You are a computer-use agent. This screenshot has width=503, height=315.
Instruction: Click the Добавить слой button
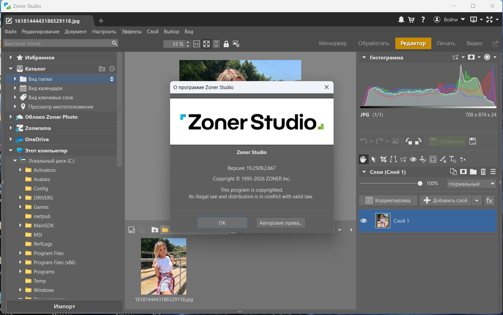[x=446, y=201]
